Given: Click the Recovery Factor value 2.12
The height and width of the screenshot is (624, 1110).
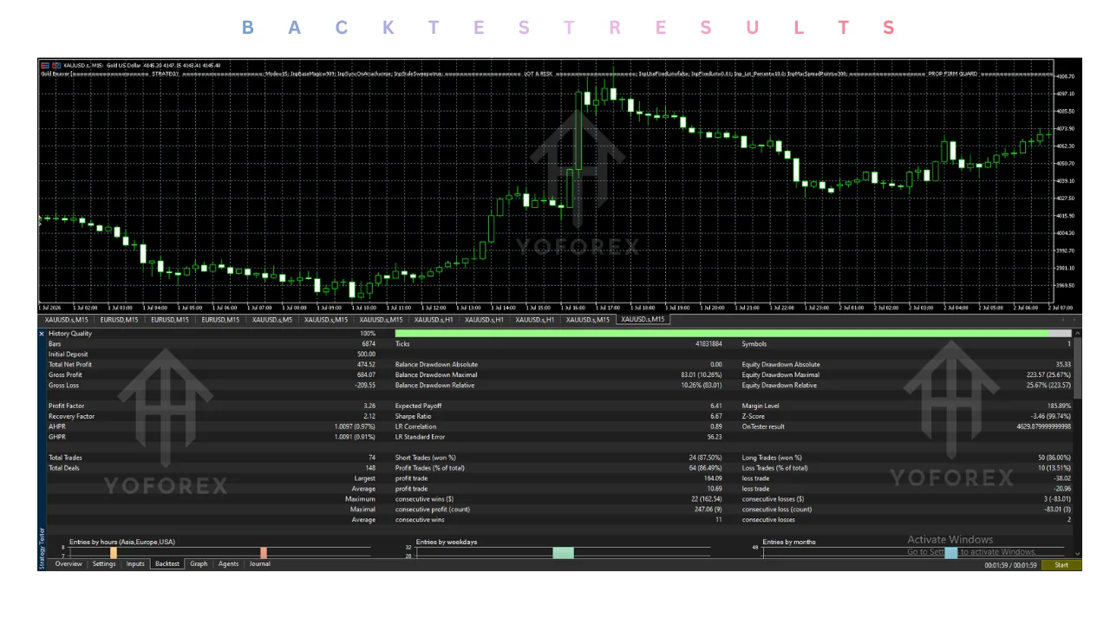Looking at the screenshot, I should pos(369,417).
